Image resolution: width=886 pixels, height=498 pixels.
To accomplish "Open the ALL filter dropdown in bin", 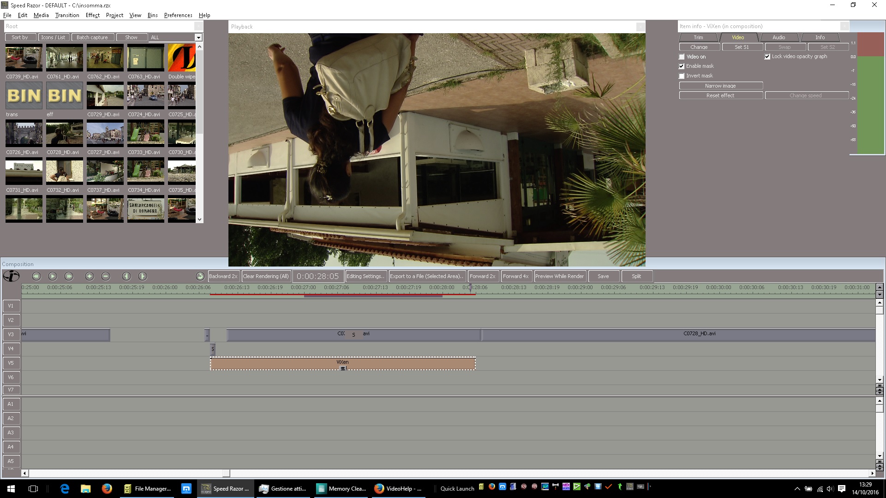I will pyautogui.click(x=198, y=37).
